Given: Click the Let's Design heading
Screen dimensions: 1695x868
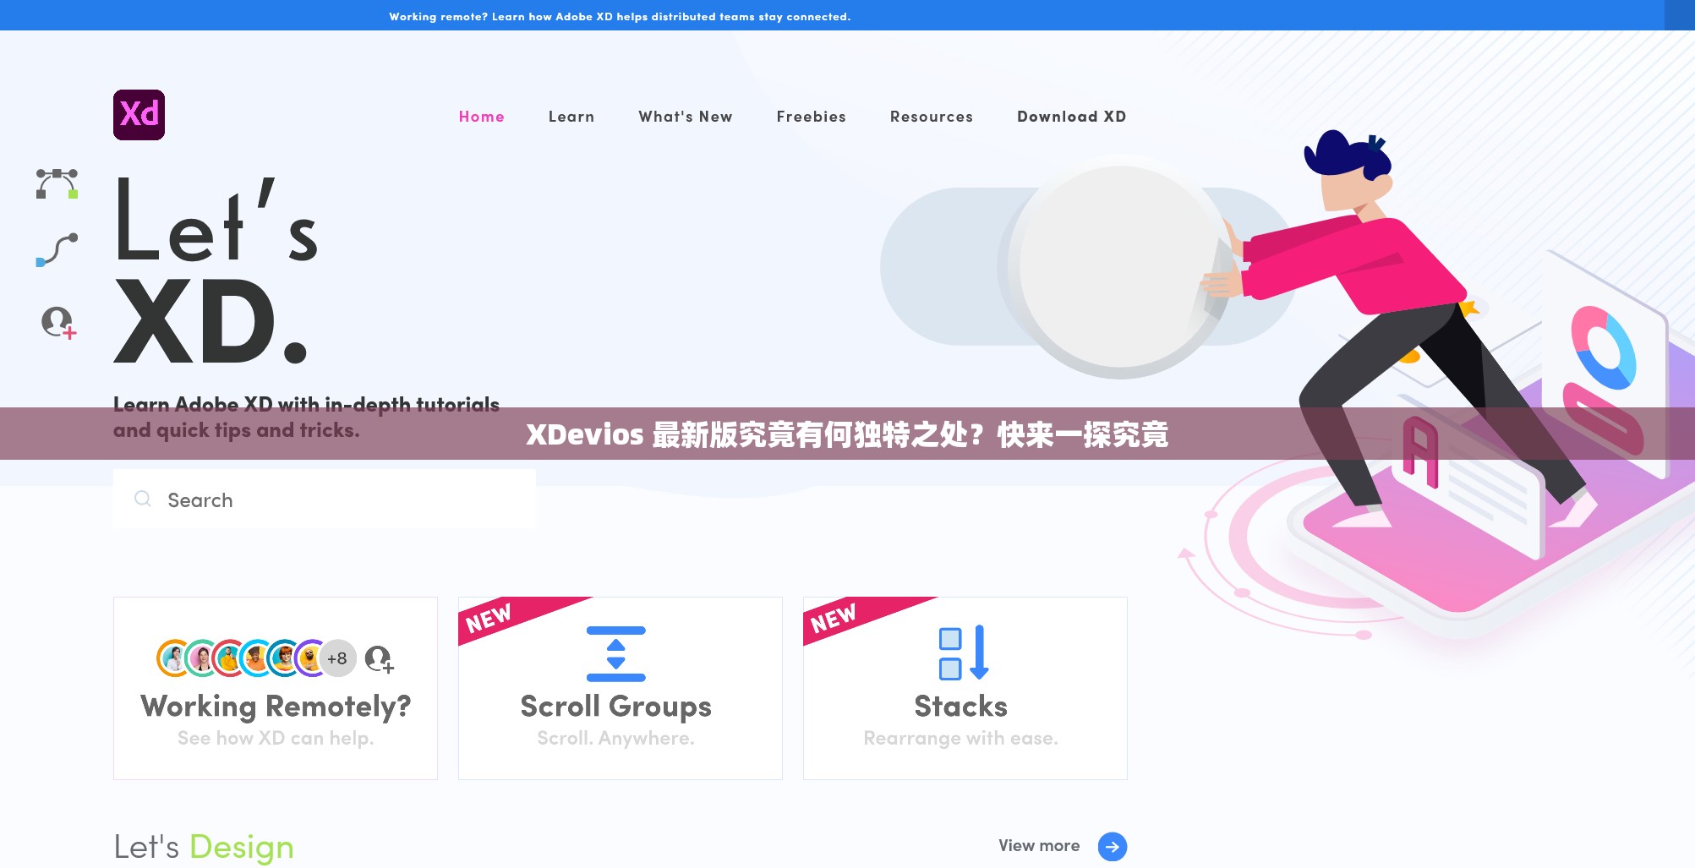Looking at the screenshot, I should (x=204, y=847).
